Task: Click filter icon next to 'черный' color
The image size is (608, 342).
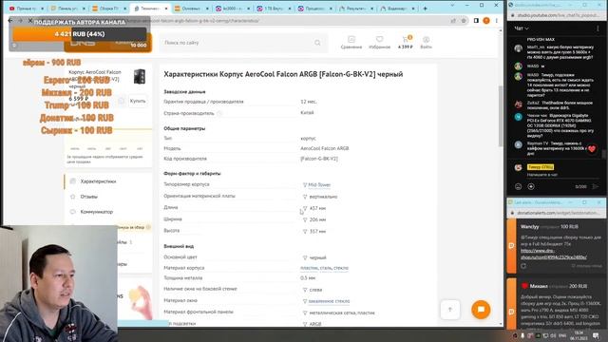Action: [x=305, y=257]
